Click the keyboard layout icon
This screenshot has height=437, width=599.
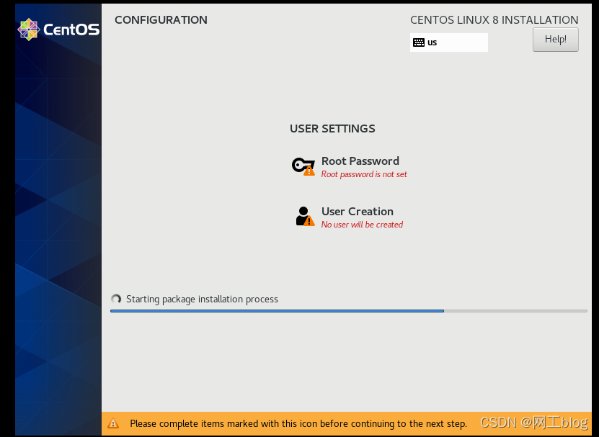[x=419, y=42]
